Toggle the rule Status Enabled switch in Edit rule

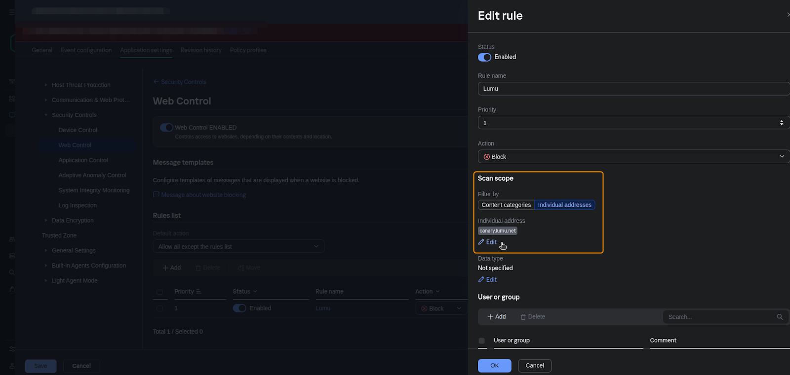click(484, 57)
